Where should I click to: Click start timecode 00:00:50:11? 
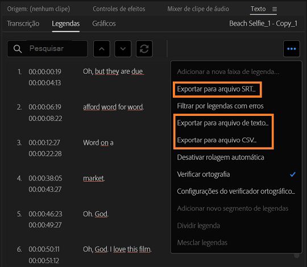pos(44,249)
